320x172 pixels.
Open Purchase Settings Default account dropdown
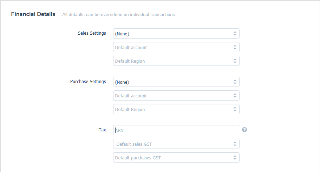click(x=176, y=96)
